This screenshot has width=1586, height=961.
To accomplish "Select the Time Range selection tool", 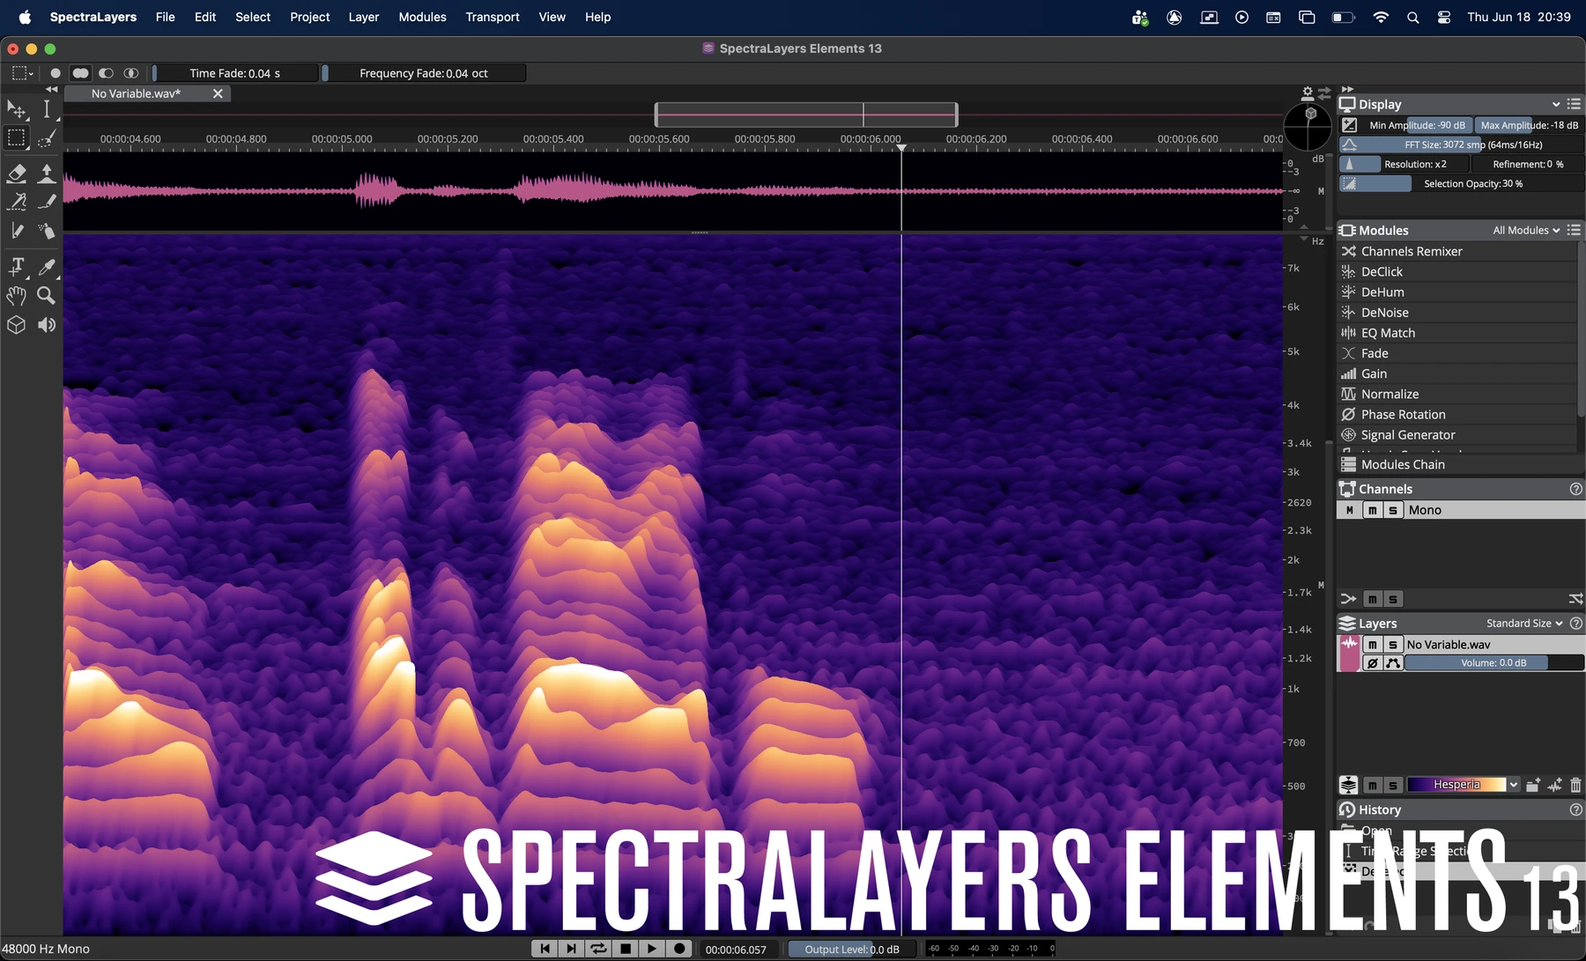I will 47,109.
